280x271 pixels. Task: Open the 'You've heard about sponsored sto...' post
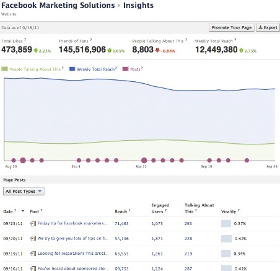[72, 269]
